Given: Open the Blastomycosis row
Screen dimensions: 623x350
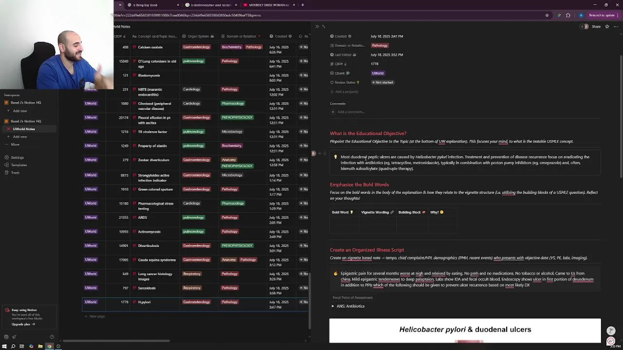Looking at the screenshot, I should (149, 75).
